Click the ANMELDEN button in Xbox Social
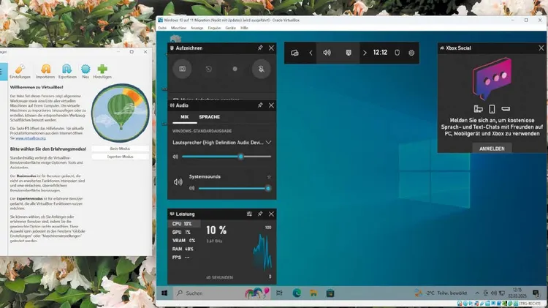Screen dimensions: 548x308 coord(492,148)
